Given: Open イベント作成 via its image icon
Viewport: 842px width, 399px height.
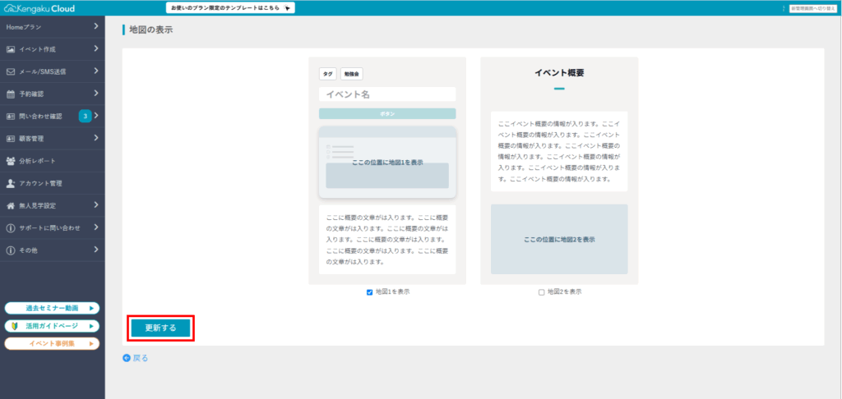Looking at the screenshot, I should tap(11, 49).
